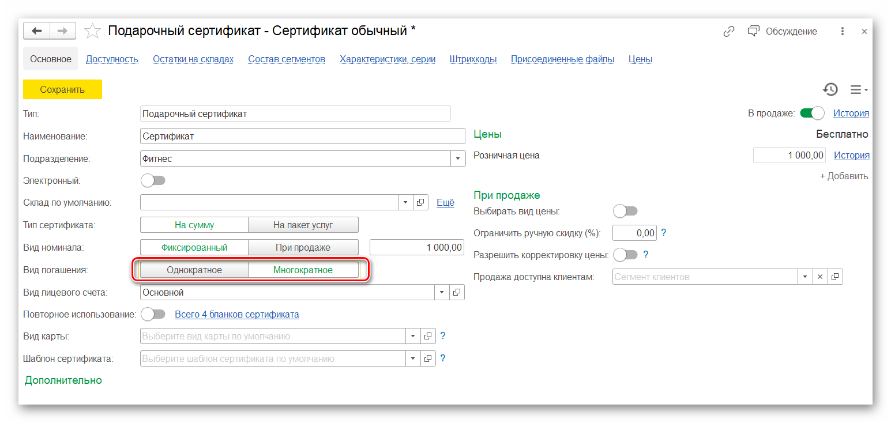The width and height of the screenshot is (891, 423).
Task: Click the yellow Сохранить button
Action: (62, 89)
